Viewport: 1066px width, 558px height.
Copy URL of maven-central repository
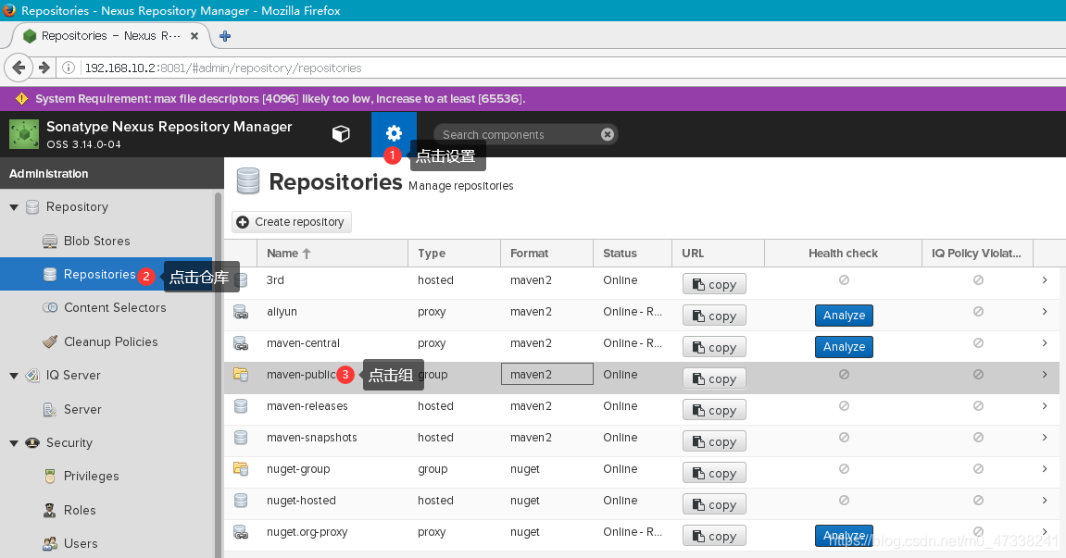[714, 347]
